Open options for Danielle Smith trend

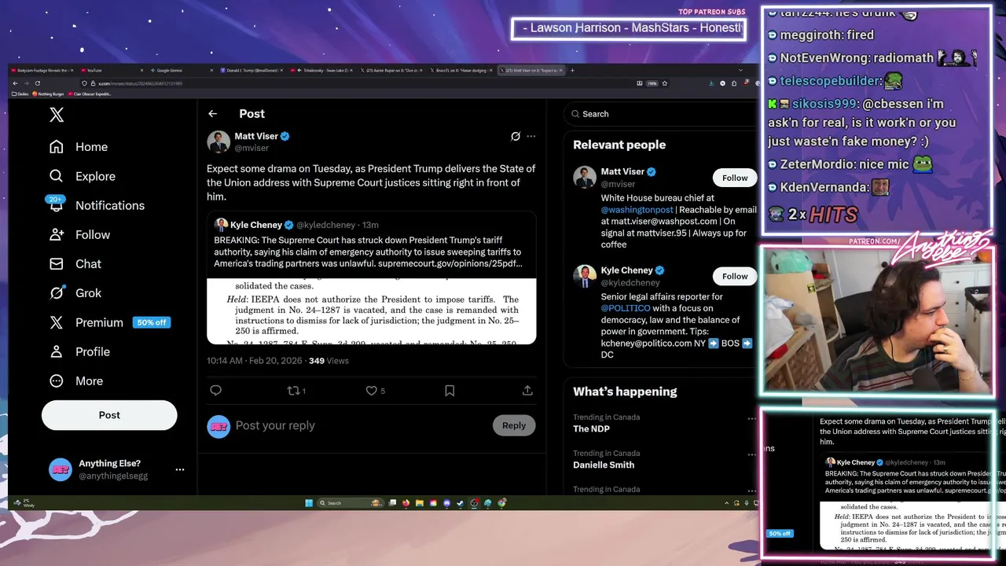[751, 455]
